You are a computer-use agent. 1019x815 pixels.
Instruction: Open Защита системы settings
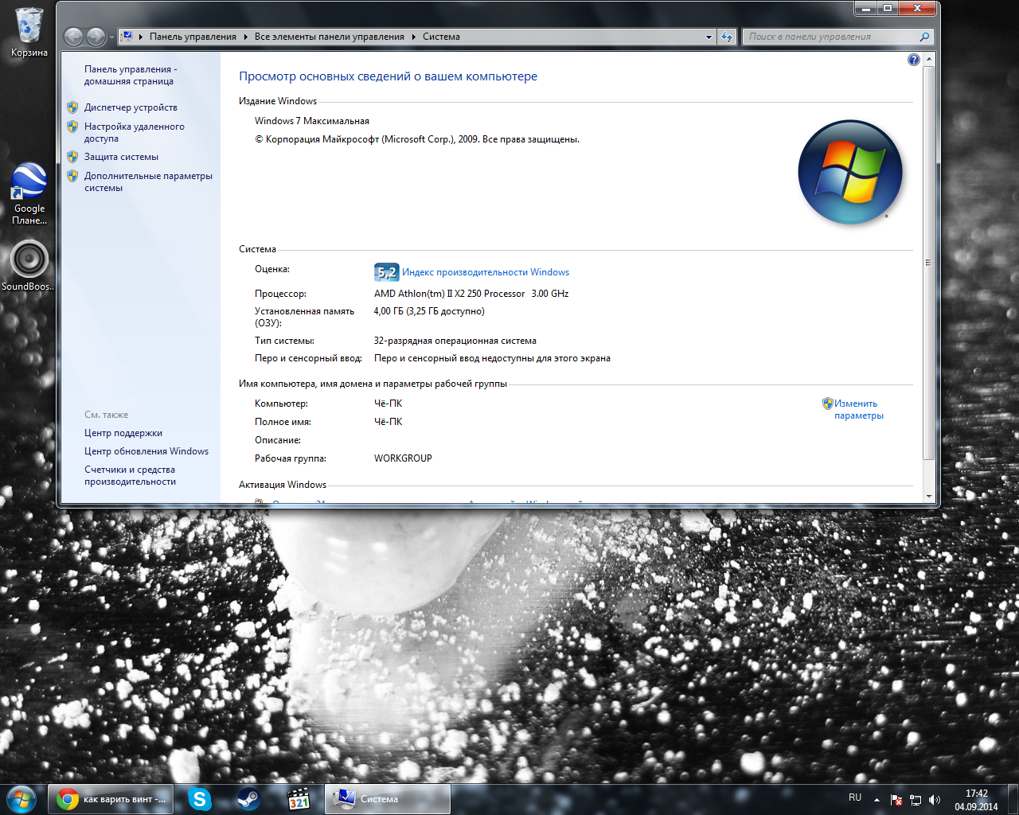(x=121, y=157)
